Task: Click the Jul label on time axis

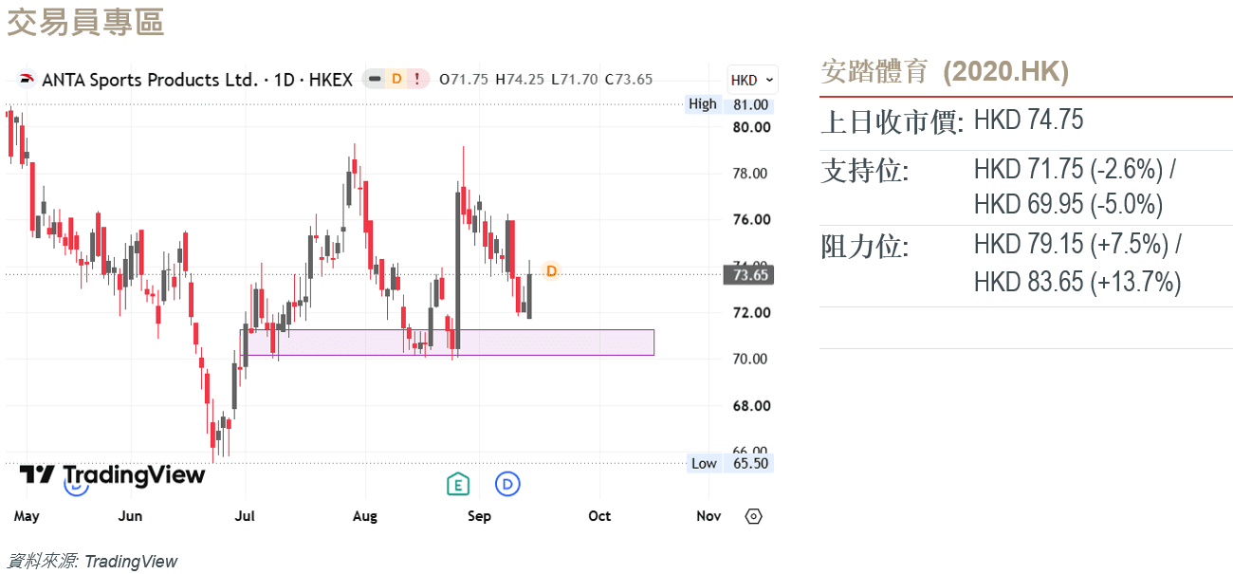Action: (x=245, y=516)
